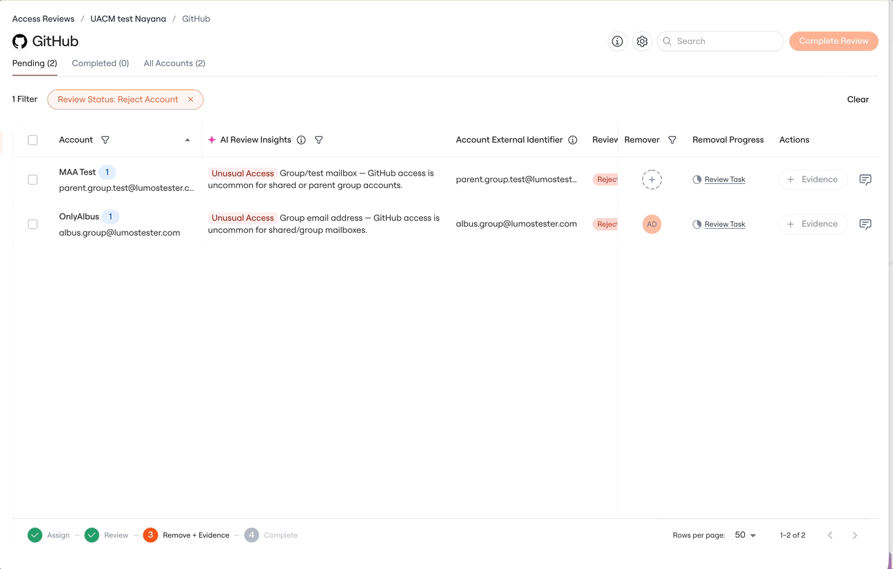The width and height of the screenshot is (893, 569).
Task: Assign a remover for MAA Test
Action: pos(652,180)
